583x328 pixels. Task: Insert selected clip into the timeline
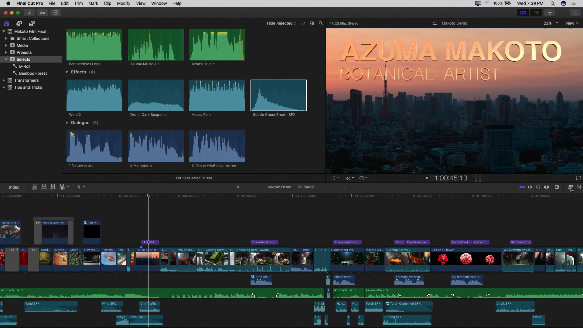tap(44, 187)
